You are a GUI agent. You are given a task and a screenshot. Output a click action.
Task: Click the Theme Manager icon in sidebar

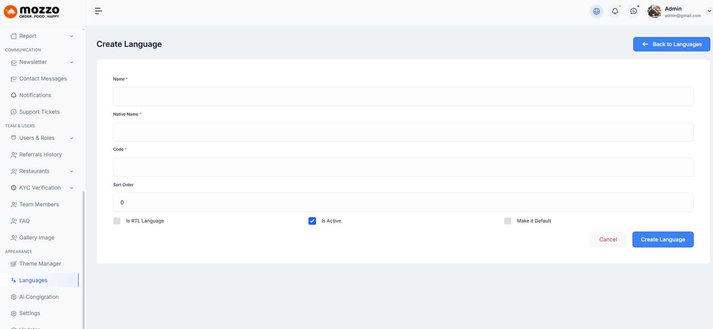click(14, 264)
